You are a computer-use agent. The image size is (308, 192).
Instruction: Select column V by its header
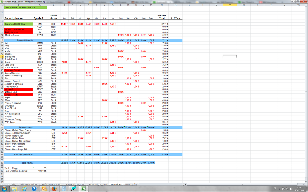(230, 5)
